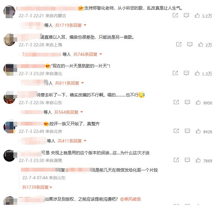
Task: Click comment icon on the Inner Mongolia comment
Action: (x=186, y=15)
